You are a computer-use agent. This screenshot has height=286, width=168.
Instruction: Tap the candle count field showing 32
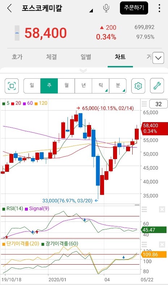(159, 104)
